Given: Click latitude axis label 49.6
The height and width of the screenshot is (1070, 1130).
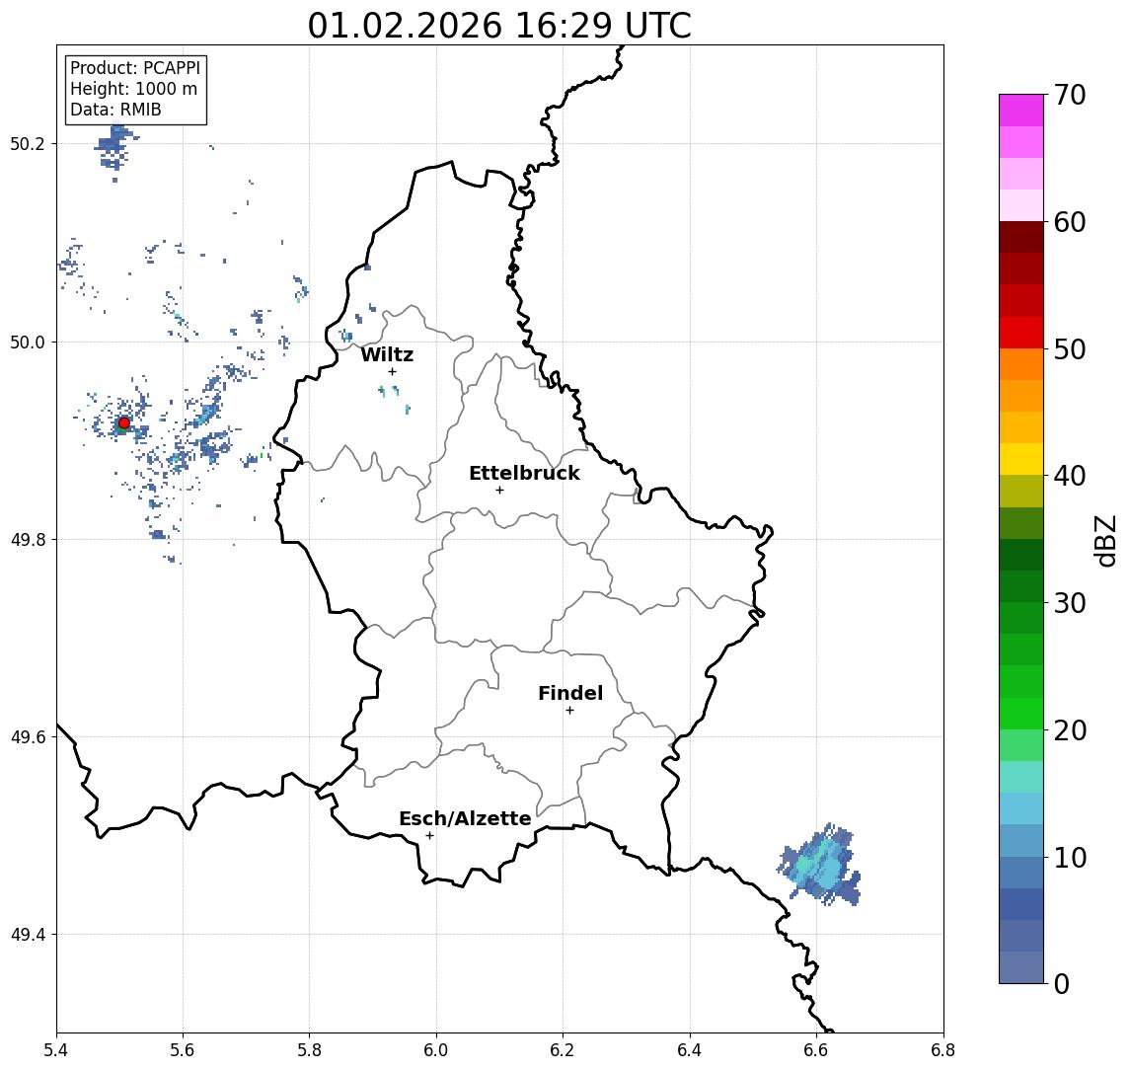Looking at the screenshot, I should [x=28, y=737].
